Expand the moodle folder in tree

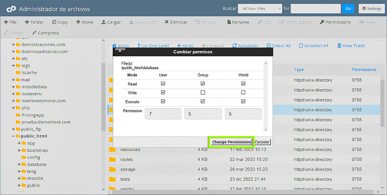tap(19, 178)
